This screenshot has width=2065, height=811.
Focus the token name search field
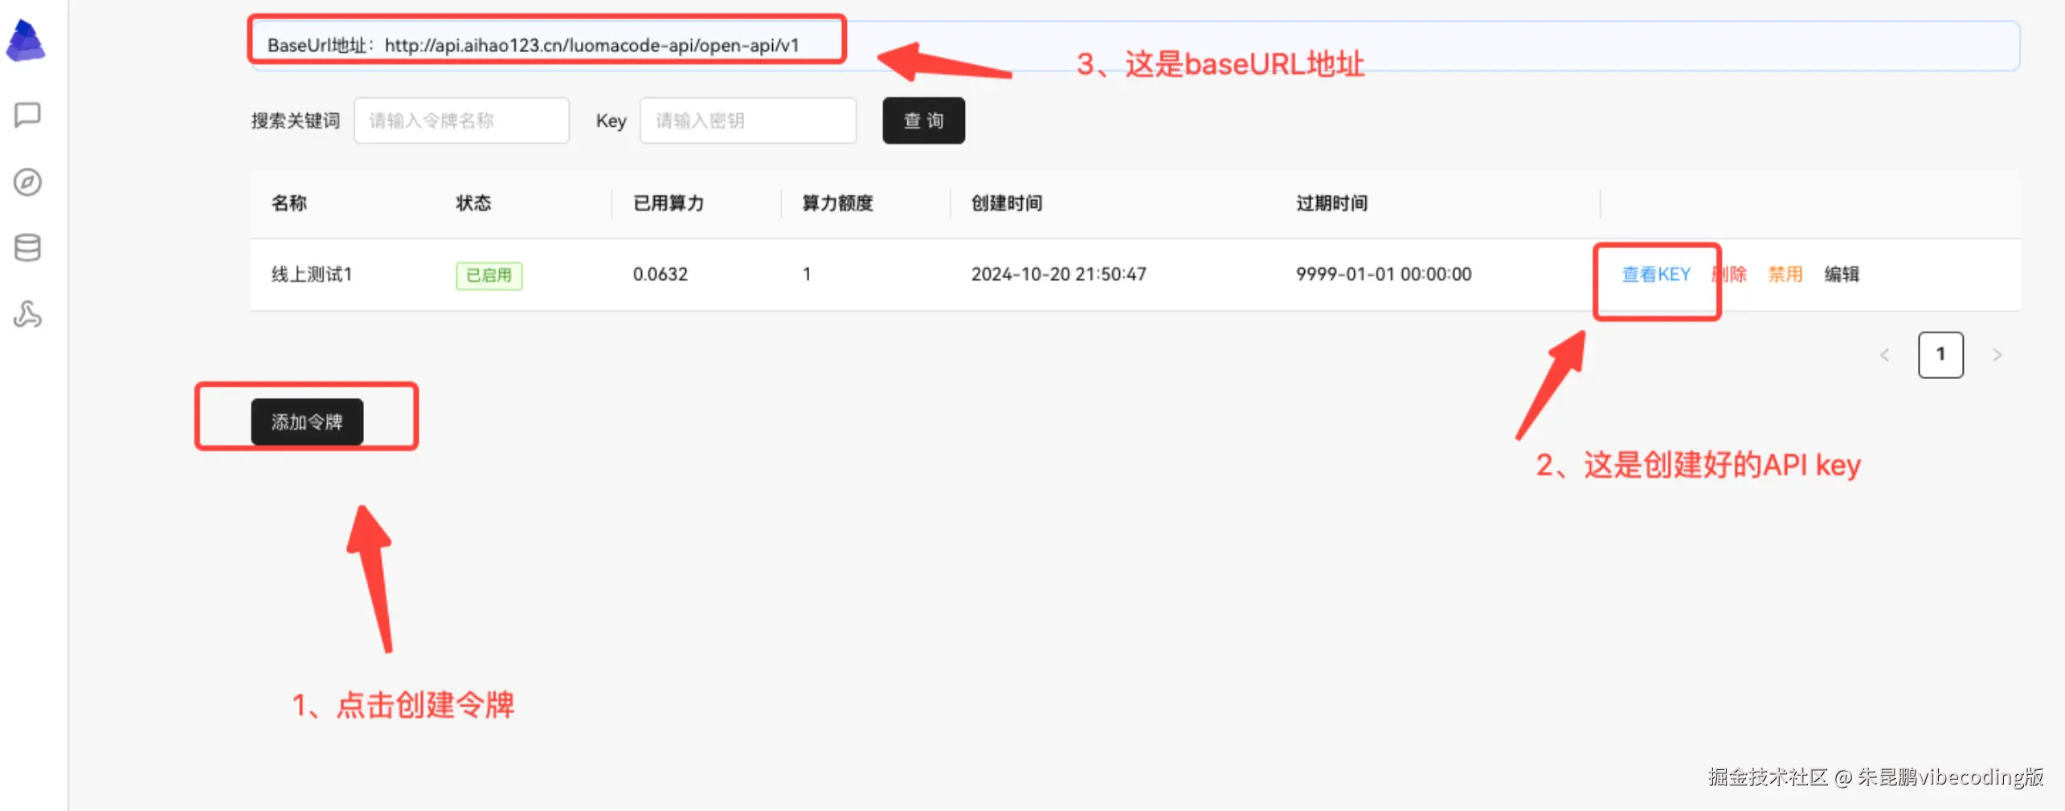pos(461,121)
